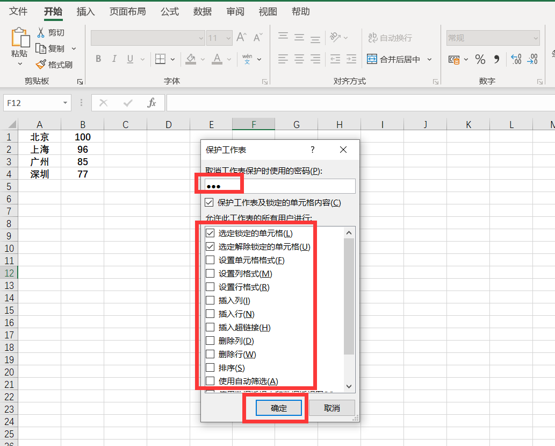Screen dimensions: 555x446
Task: Apply cell borders icon
Action: [x=160, y=59]
